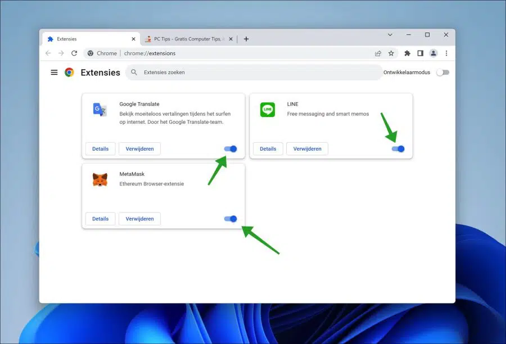Remove MetaMask via Verwijderen
The height and width of the screenshot is (344, 506).
click(139, 219)
